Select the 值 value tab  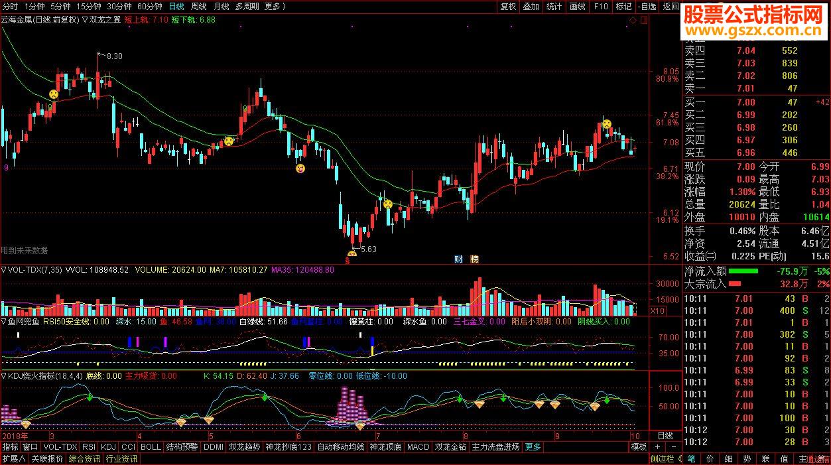click(x=784, y=459)
